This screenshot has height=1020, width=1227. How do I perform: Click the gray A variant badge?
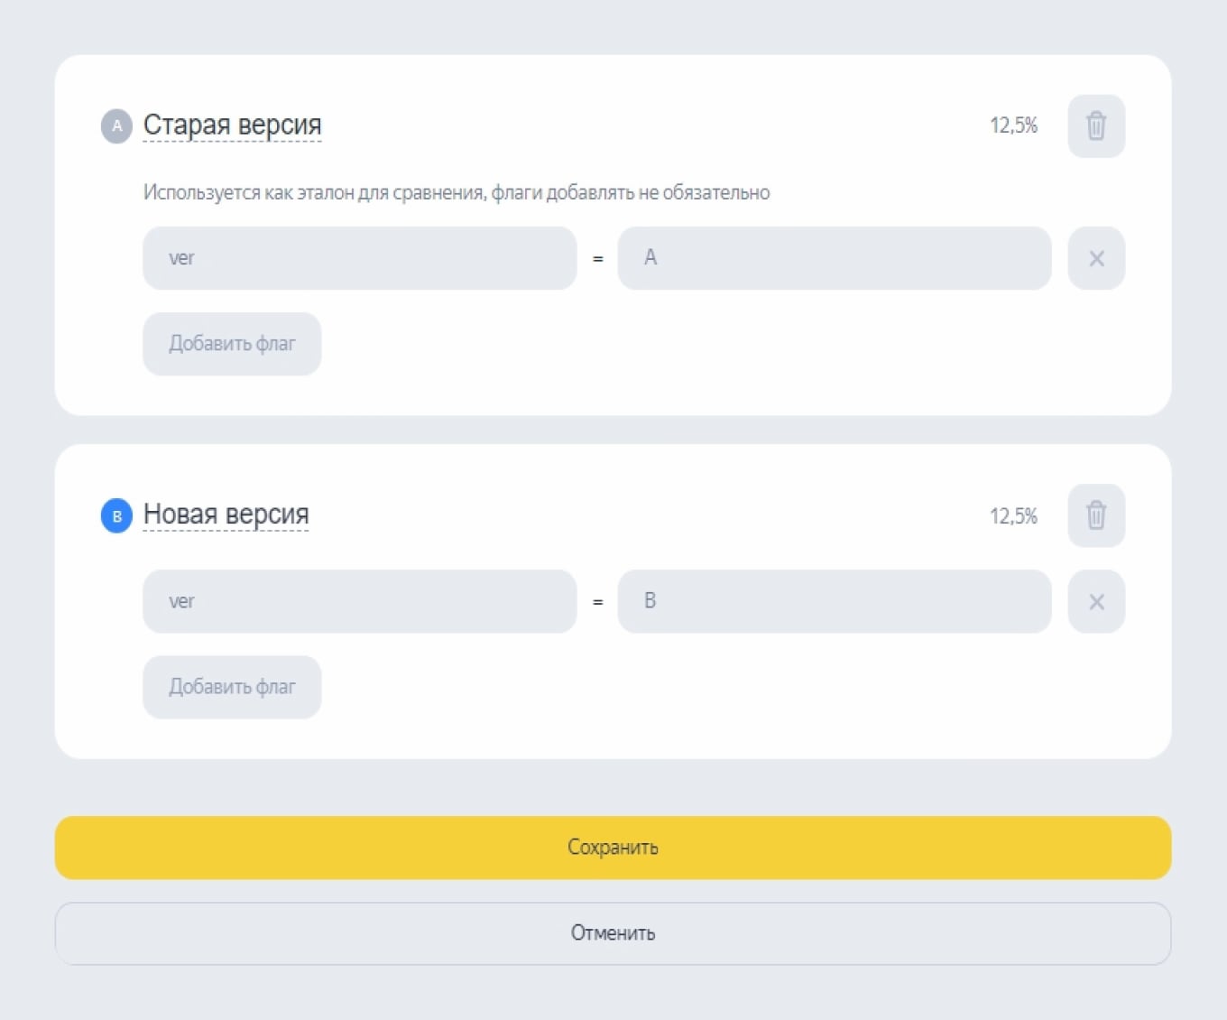(116, 125)
